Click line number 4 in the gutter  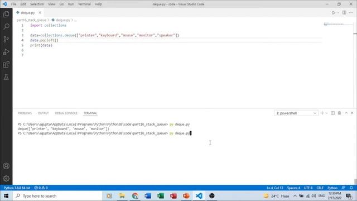[22, 40]
